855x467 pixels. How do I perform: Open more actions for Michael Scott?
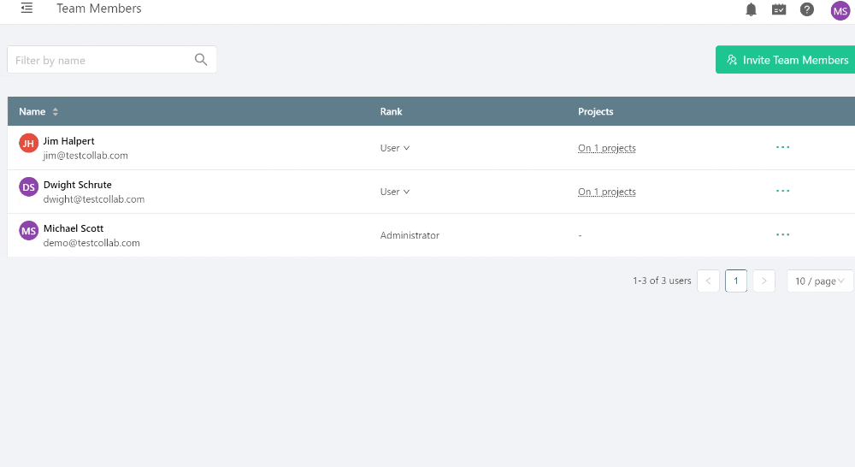[782, 234]
